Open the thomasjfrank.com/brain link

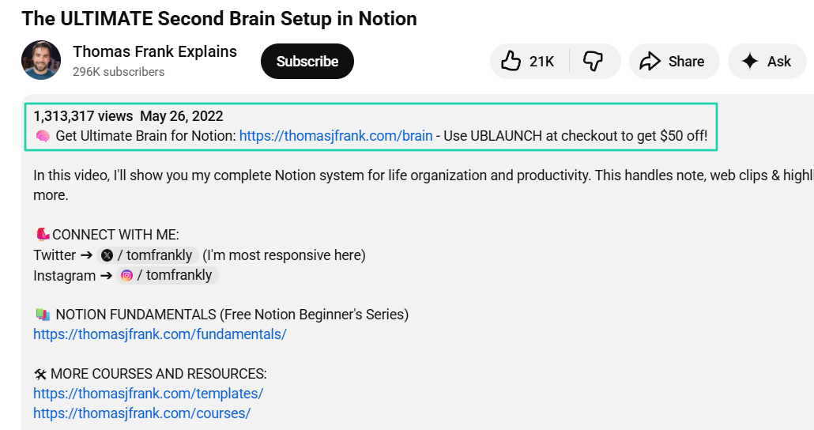click(336, 136)
